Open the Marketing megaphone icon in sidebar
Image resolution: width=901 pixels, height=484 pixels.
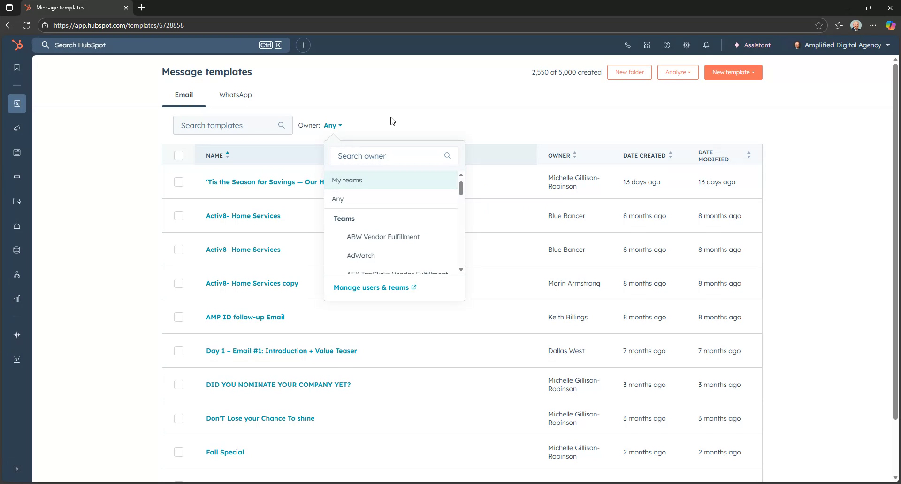[17, 128]
